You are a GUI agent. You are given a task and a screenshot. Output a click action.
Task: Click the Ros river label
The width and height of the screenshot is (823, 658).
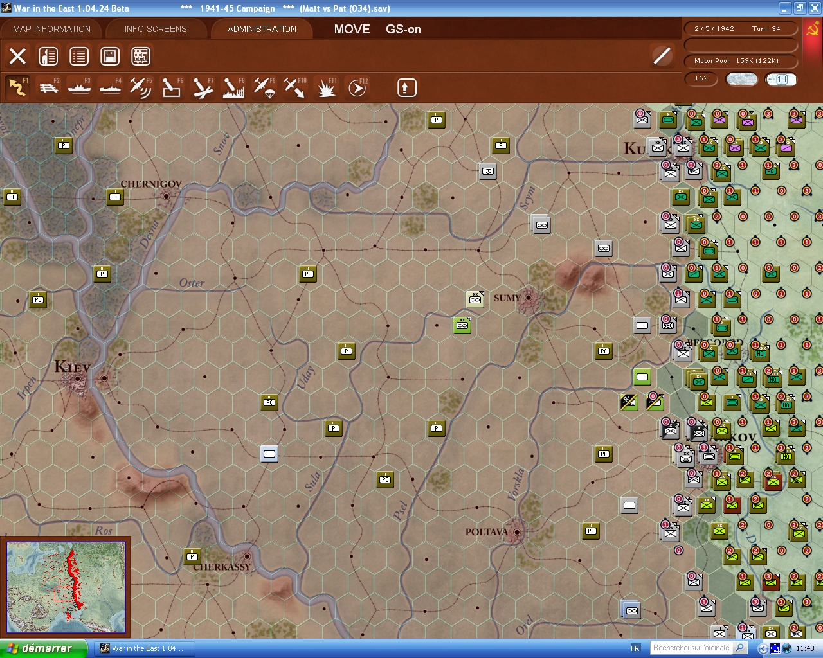tap(104, 530)
